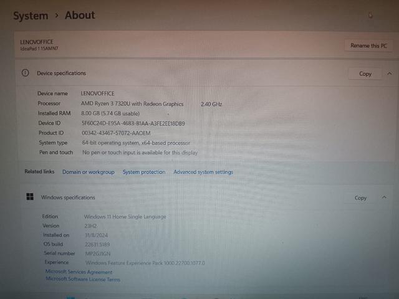399x299 pixels.
Task: Click Product ID value 00342-43467-57072-AAOEM
Action: coord(116,133)
